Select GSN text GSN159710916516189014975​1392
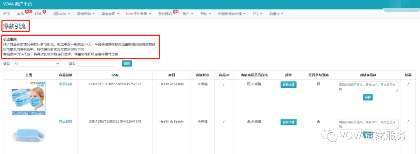 [115, 84]
